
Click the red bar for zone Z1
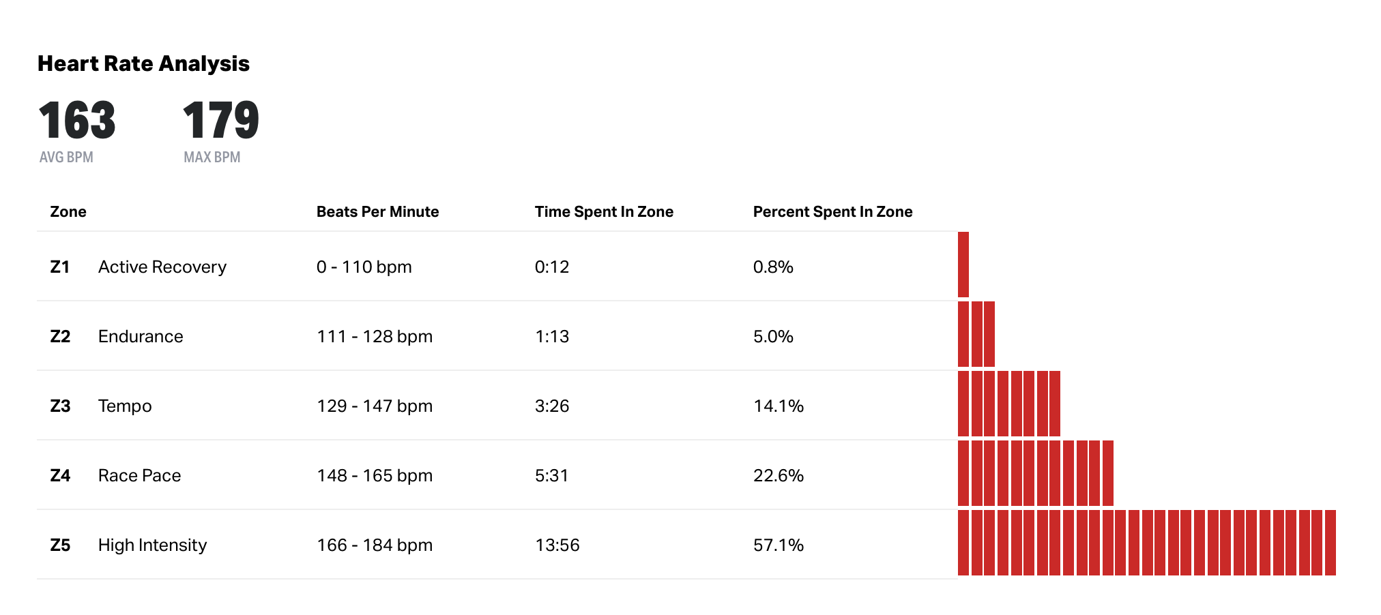(x=963, y=265)
